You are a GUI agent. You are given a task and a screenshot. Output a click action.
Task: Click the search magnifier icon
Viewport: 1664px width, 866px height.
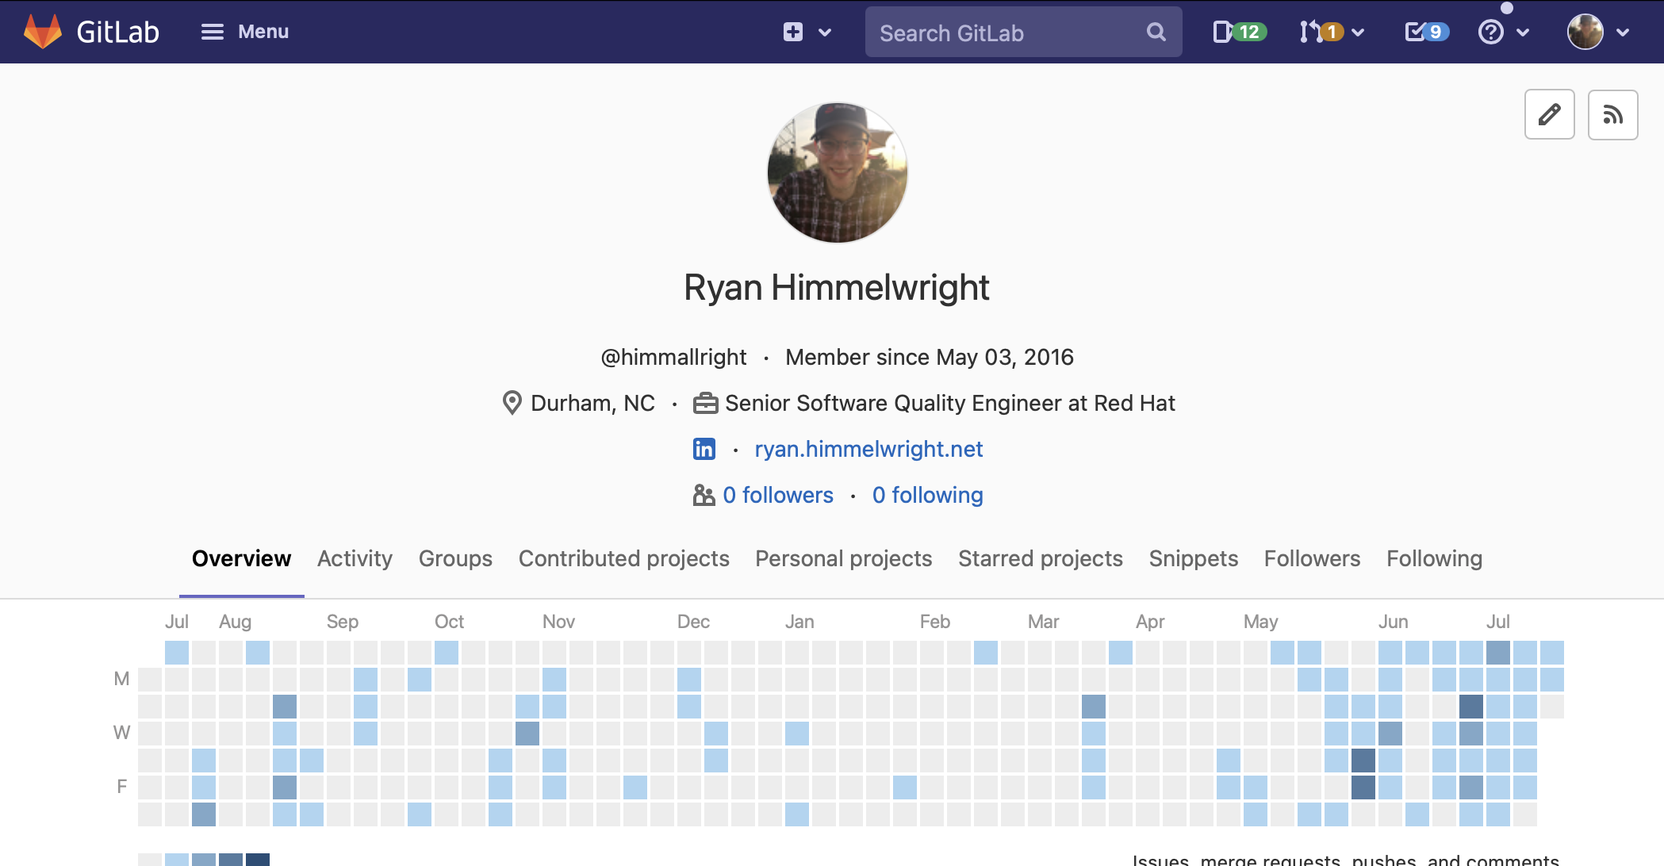1156,32
